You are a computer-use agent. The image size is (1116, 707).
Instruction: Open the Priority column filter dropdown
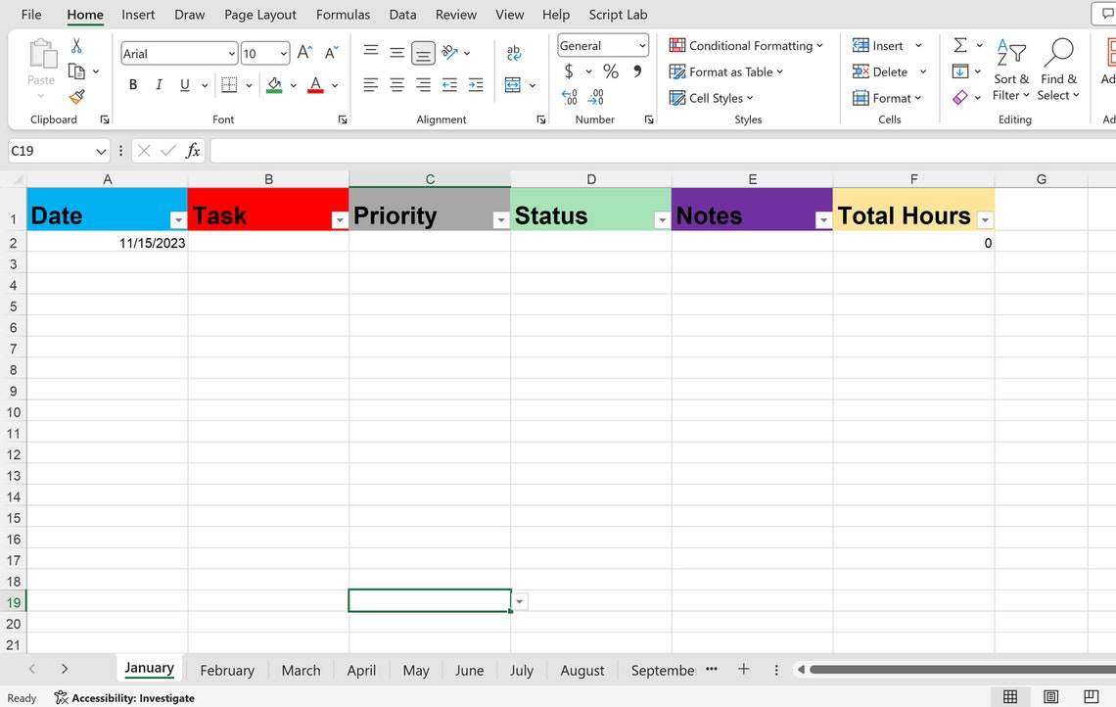point(501,220)
